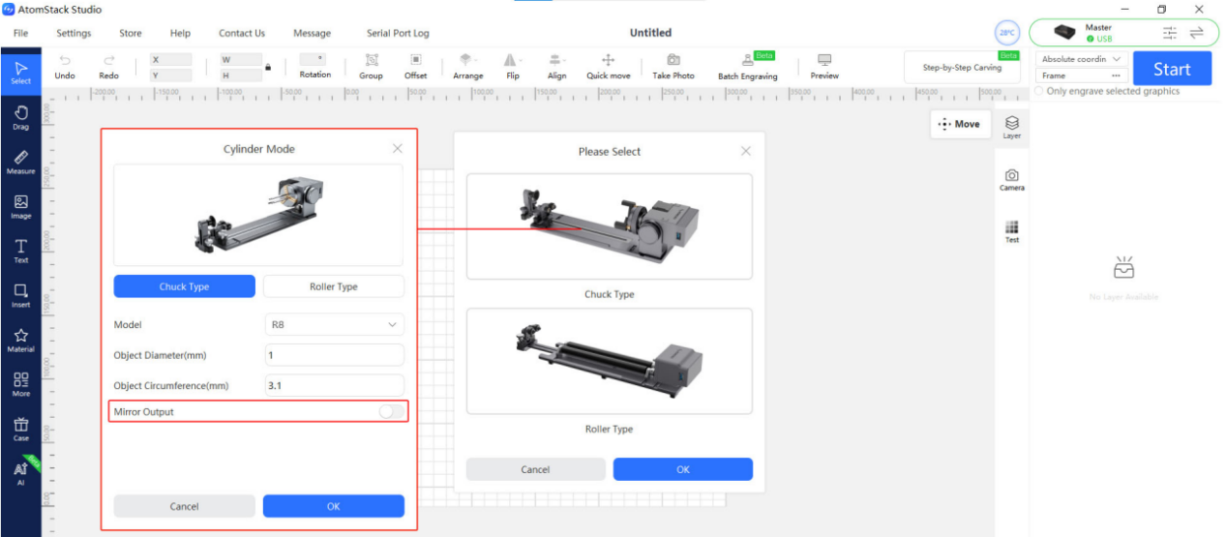1226x537 pixels.
Task: Open the Case gallery
Action: (20, 430)
